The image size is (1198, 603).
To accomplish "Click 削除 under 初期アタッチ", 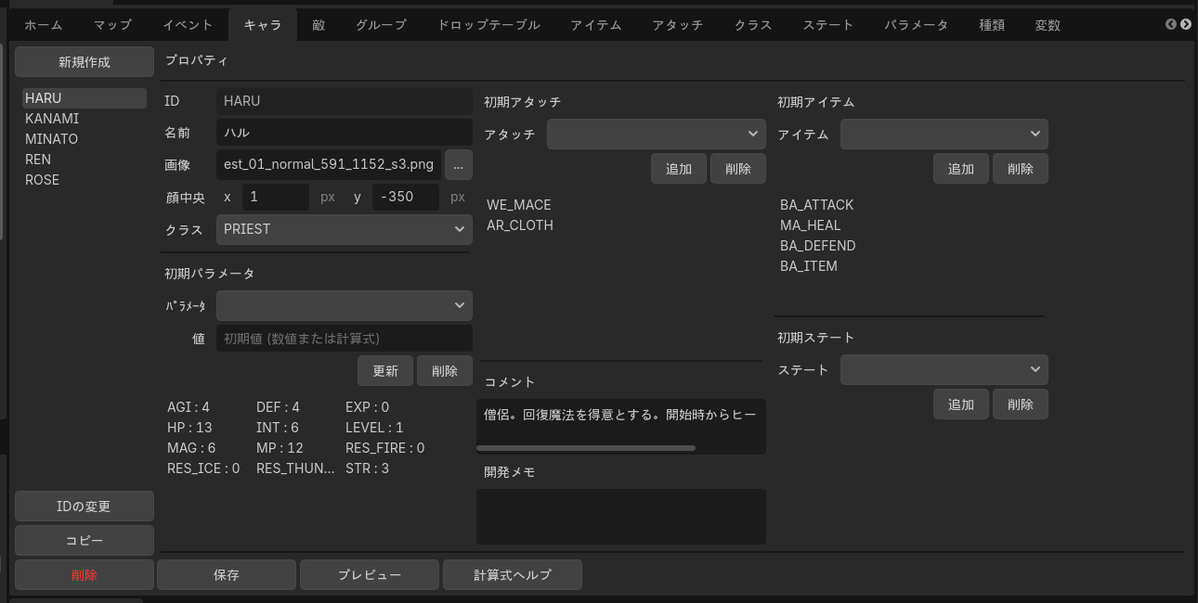I will (x=738, y=169).
